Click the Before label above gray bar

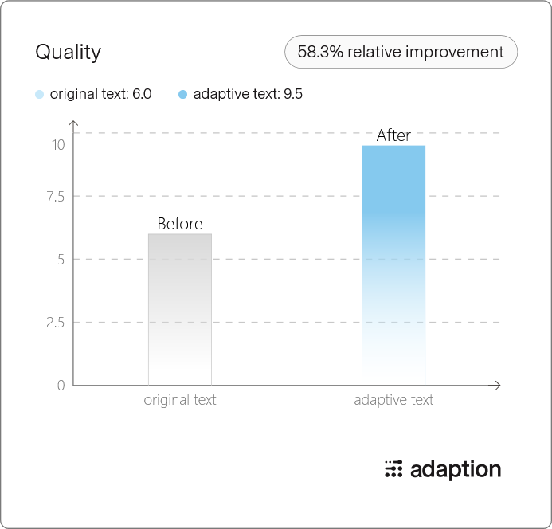pyautogui.click(x=180, y=224)
